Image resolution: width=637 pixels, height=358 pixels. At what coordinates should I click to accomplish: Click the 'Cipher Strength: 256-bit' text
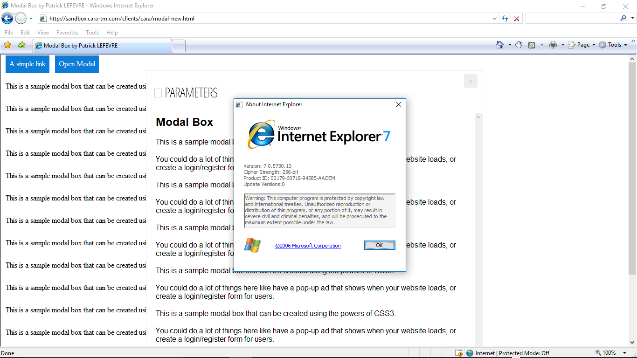[271, 172]
